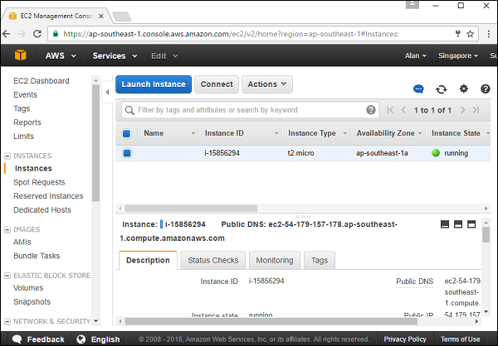Go to previous page of results

pos(403,110)
